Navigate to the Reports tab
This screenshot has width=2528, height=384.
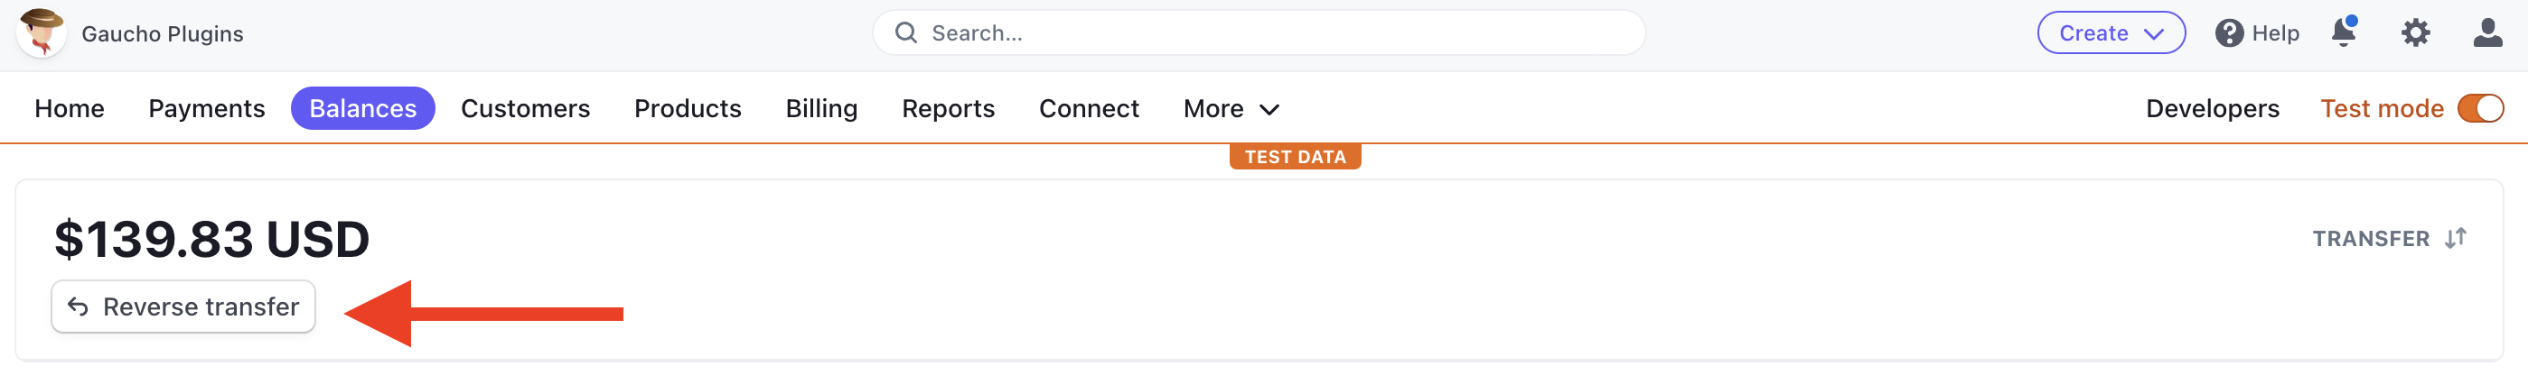tap(948, 109)
